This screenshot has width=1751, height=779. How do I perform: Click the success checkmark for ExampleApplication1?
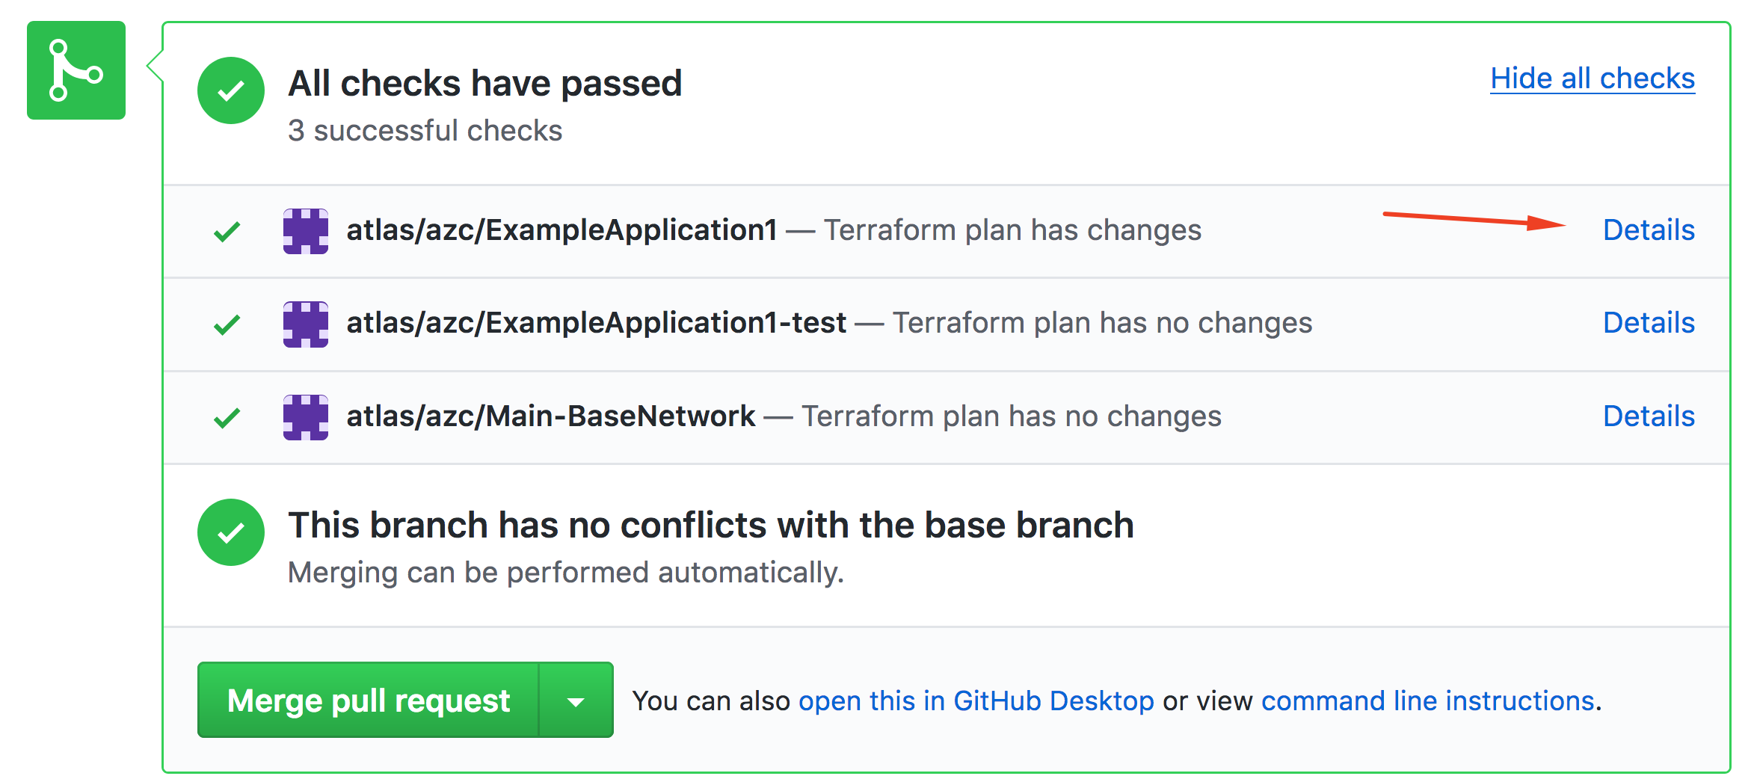pyautogui.click(x=227, y=232)
